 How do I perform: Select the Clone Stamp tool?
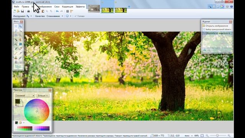16,58
